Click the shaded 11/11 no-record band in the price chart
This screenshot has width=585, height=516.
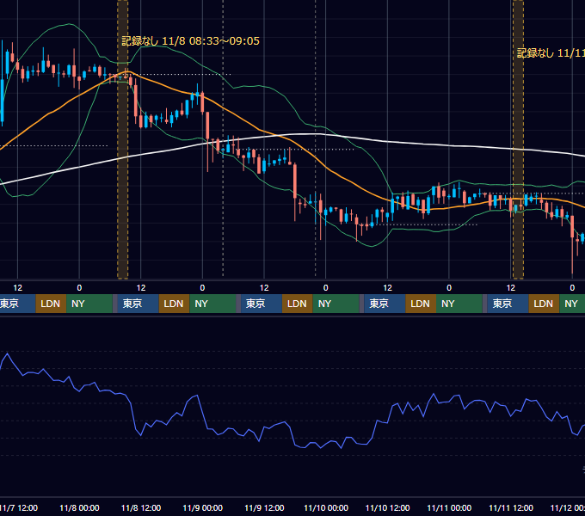tap(518, 139)
